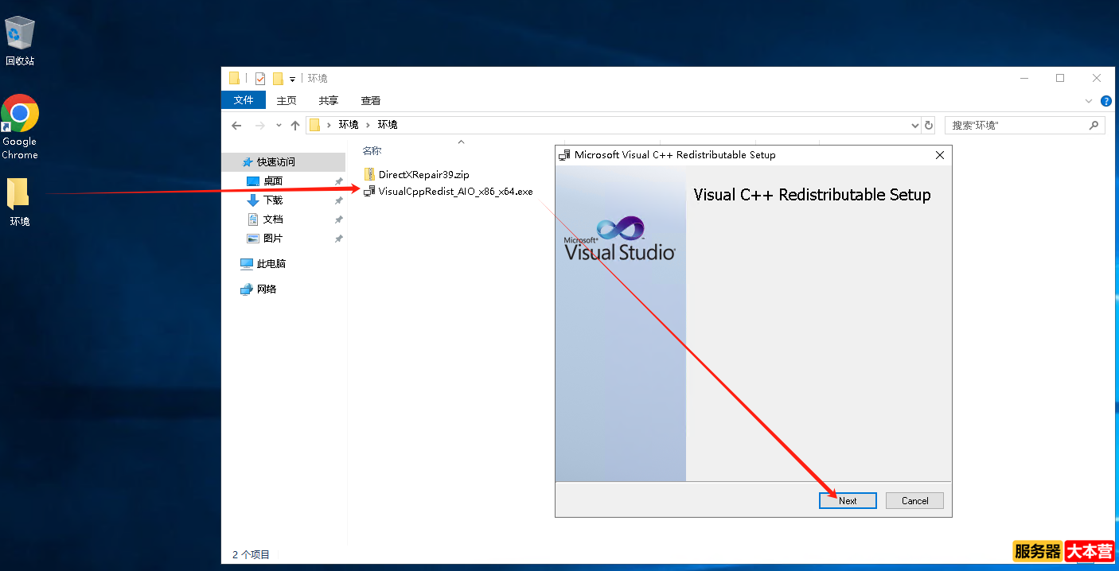1119x571 pixels.
Task: Click the magnifier search icon
Action: coord(1094,125)
